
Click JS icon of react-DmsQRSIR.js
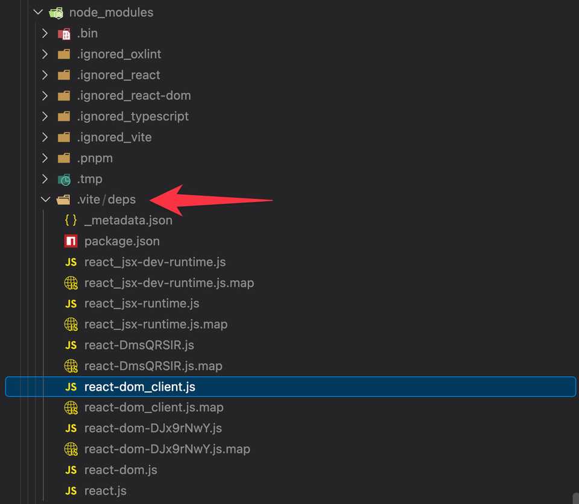tap(71, 345)
